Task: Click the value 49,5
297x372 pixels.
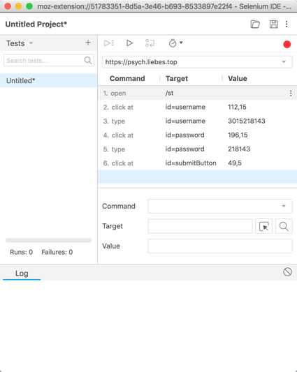Action: point(235,163)
